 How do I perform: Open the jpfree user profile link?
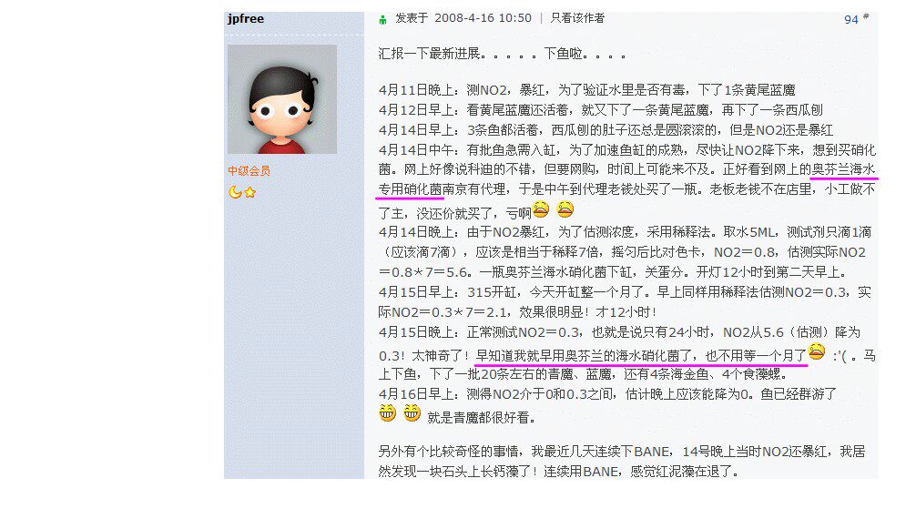(x=245, y=19)
